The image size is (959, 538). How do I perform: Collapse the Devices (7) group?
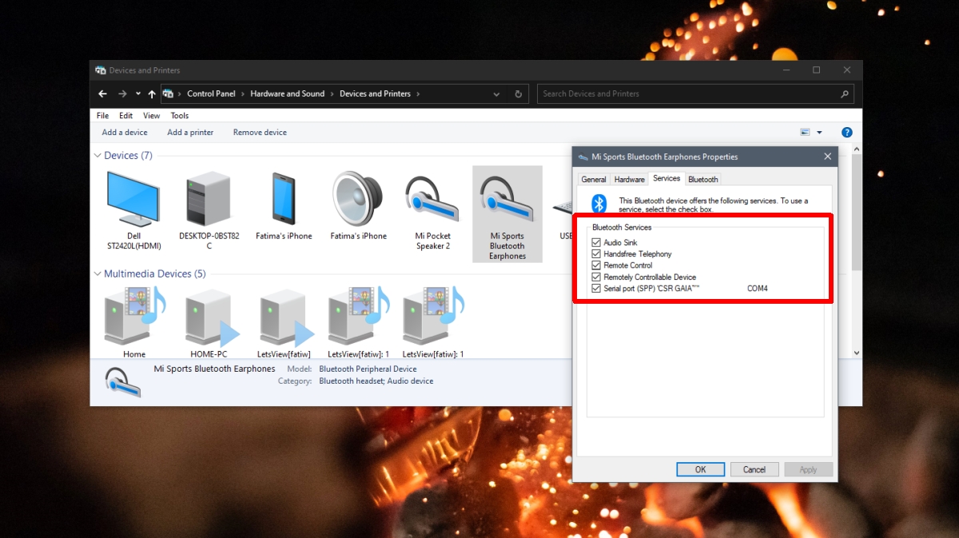(x=97, y=156)
